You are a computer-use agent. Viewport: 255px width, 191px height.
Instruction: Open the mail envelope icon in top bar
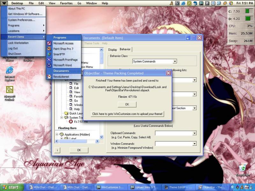(207, 3)
